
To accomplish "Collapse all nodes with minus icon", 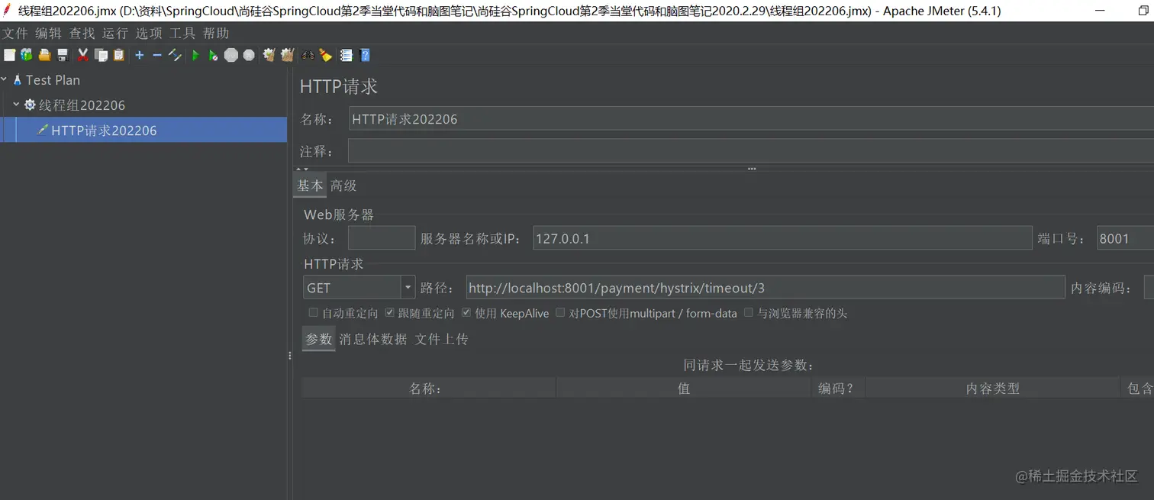I will tap(157, 55).
